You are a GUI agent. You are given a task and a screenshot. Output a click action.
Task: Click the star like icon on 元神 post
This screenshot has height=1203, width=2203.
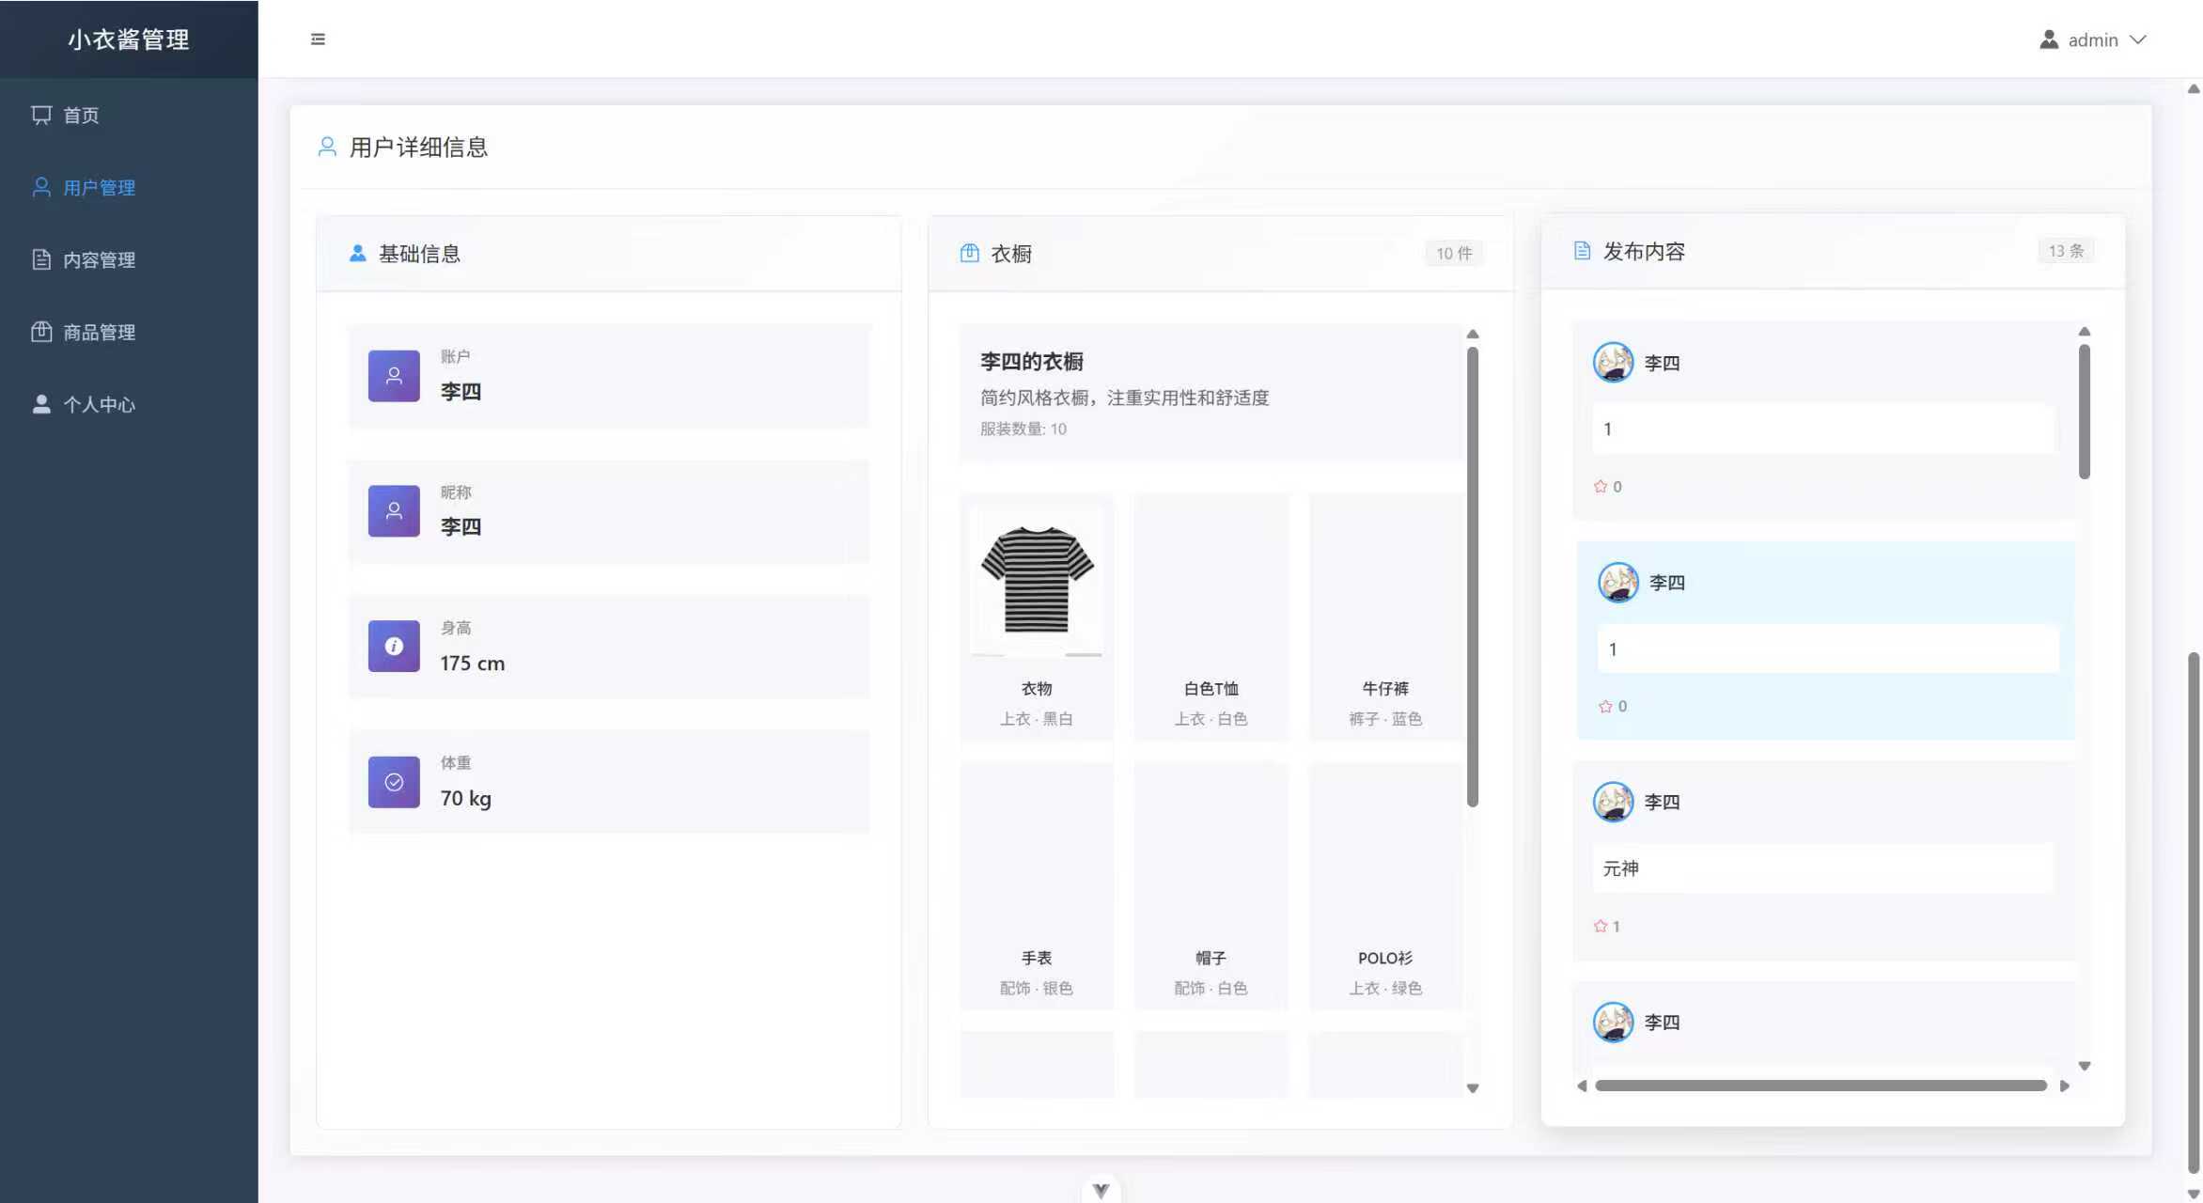[x=1601, y=926]
